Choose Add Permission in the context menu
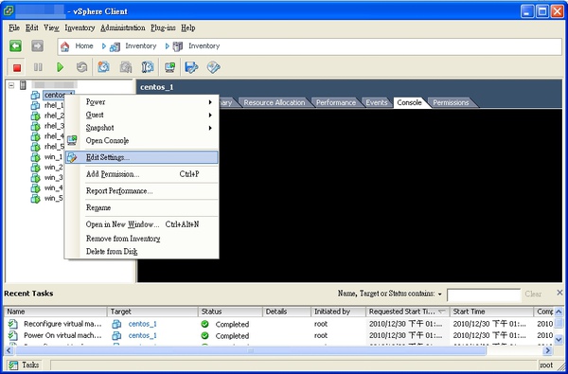 click(x=142, y=174)
